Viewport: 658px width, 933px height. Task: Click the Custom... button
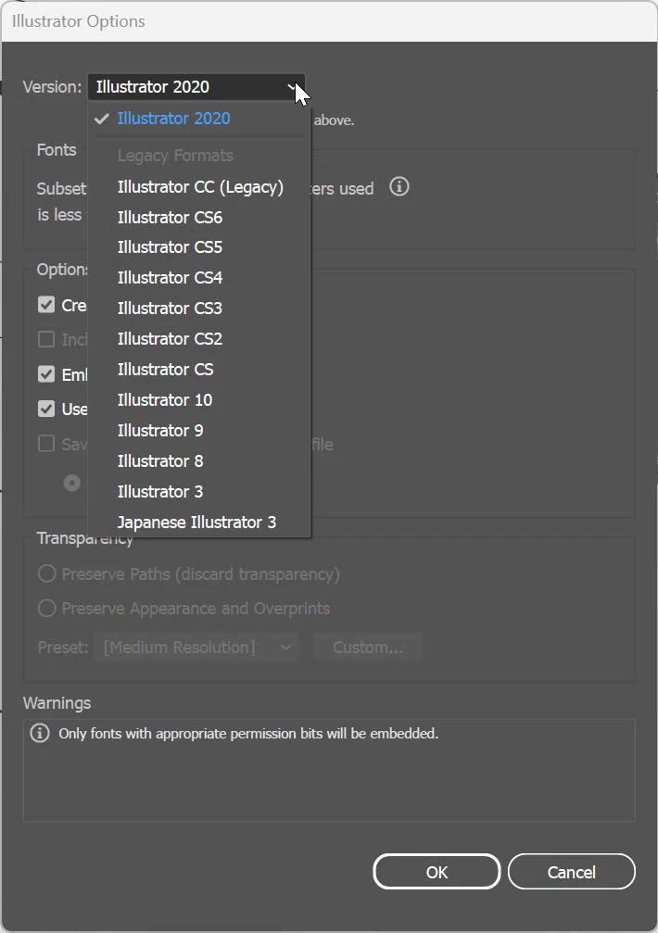coord(368,648)
